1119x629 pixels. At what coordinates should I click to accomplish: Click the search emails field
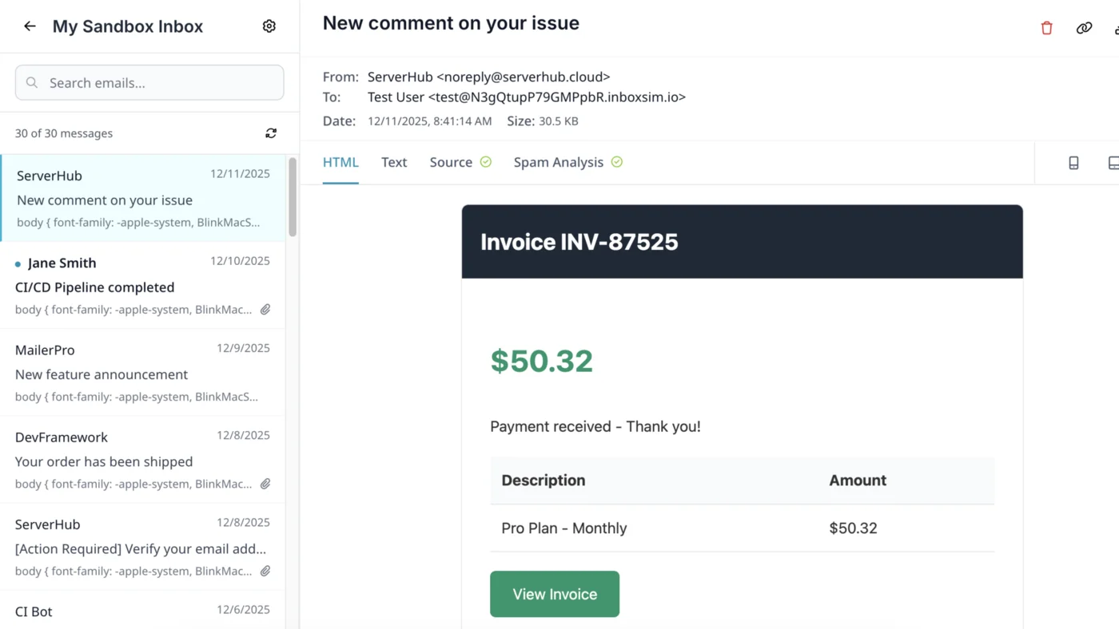[149, 82]
